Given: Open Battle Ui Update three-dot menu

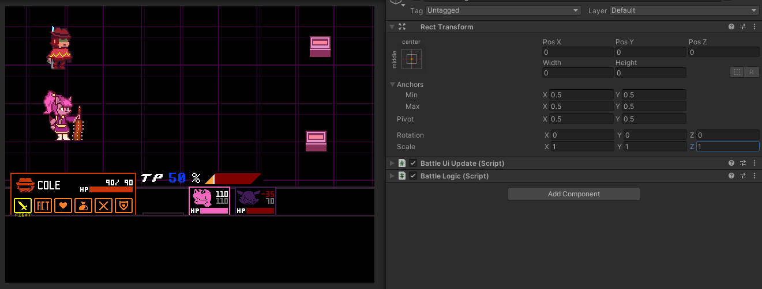Looking at the screenshot, I should pos(755,163).
